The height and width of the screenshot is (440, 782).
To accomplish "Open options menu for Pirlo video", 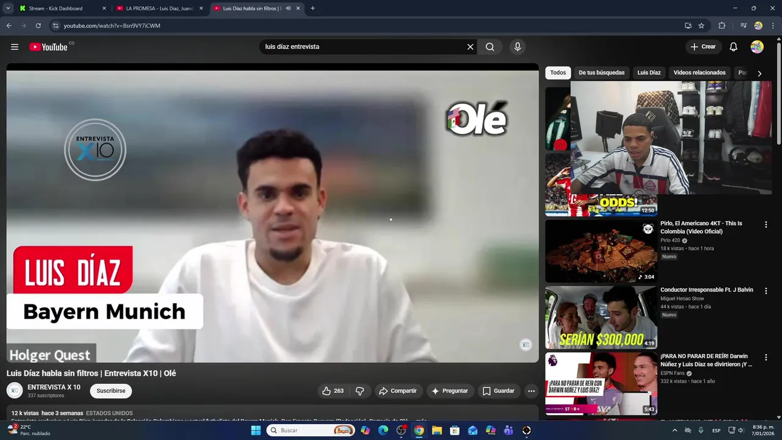I will (766, 225).
